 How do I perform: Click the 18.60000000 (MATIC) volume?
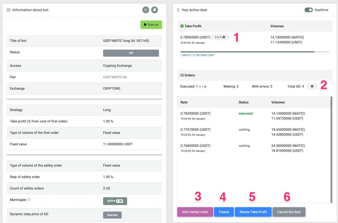click(x=288, y=130)
